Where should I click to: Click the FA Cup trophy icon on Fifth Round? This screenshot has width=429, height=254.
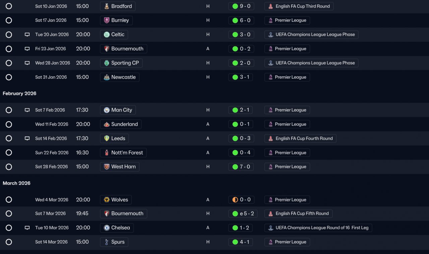tap(270, 214)
